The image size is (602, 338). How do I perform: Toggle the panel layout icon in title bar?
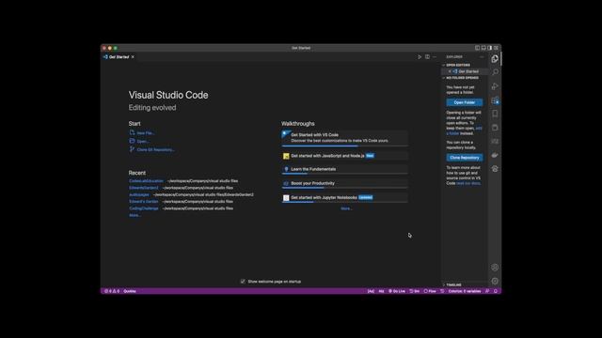[x=483, y=48]
